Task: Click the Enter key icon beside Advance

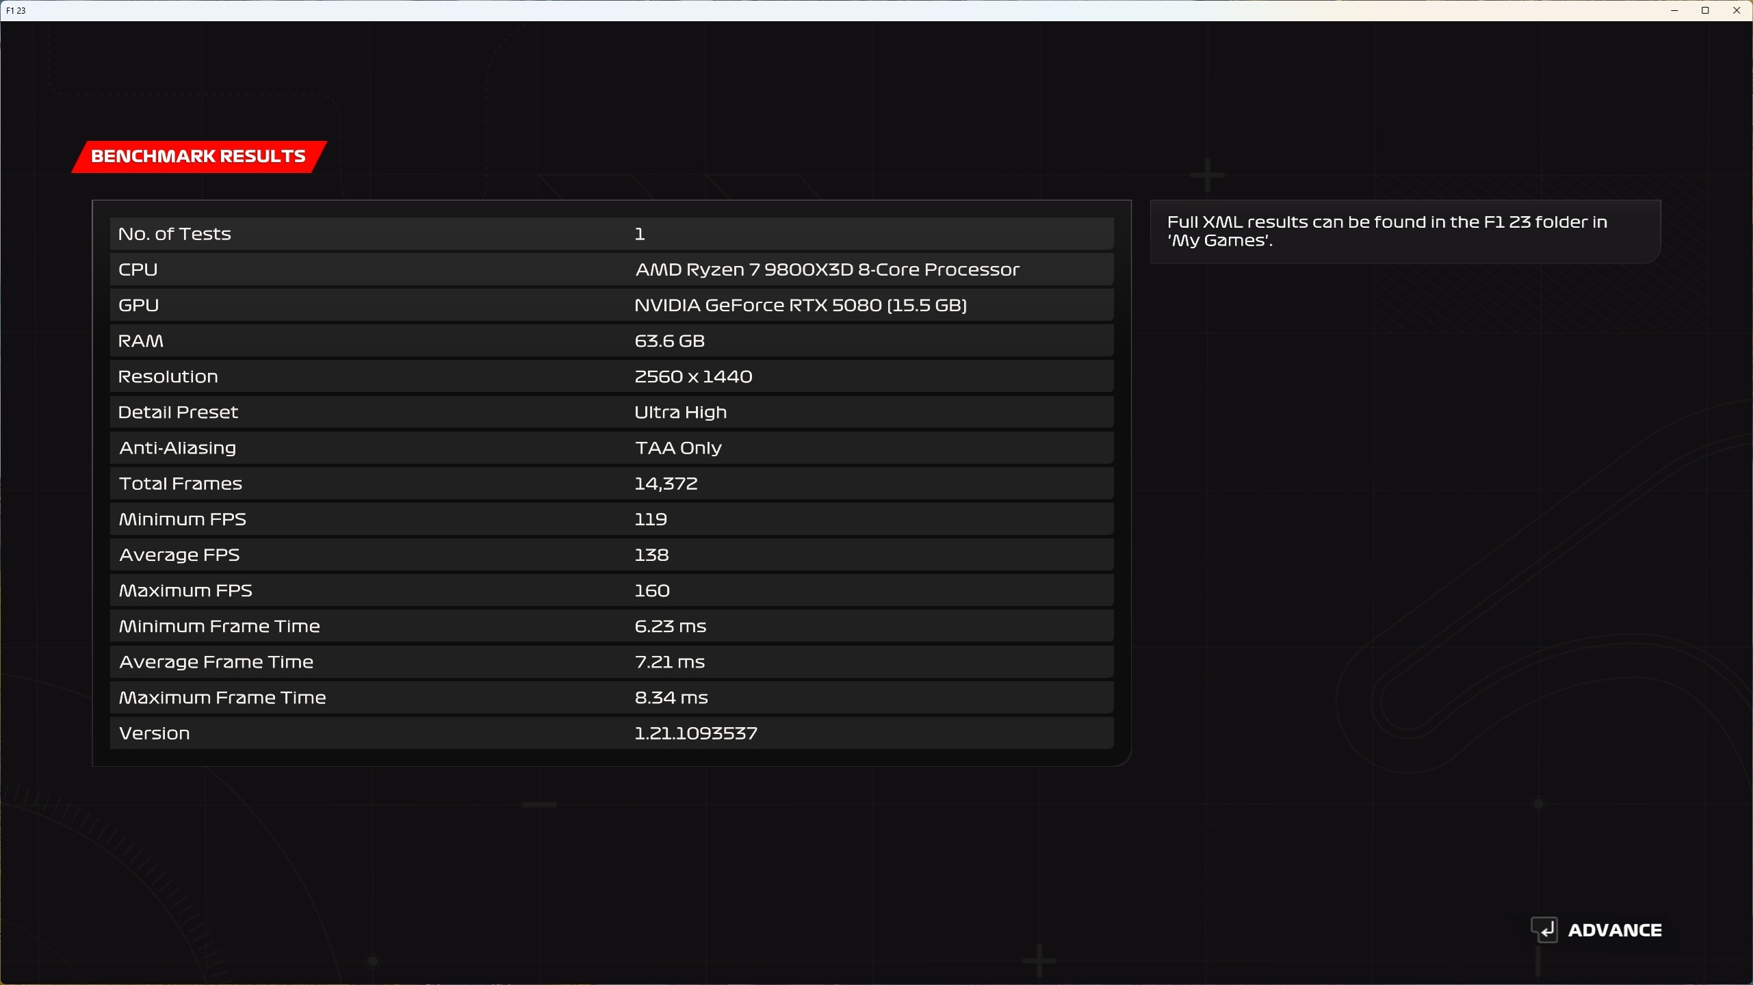Action: (1544, 930)
